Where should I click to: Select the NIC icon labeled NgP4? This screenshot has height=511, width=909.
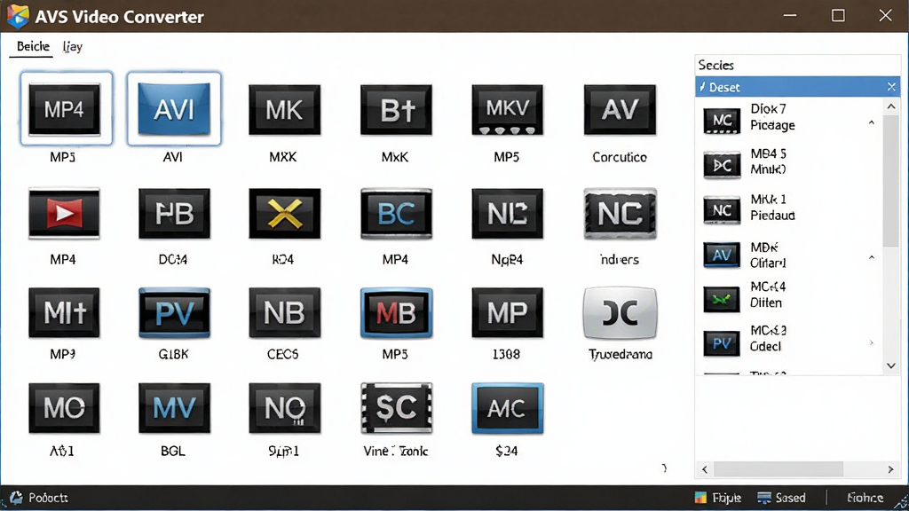507,213
